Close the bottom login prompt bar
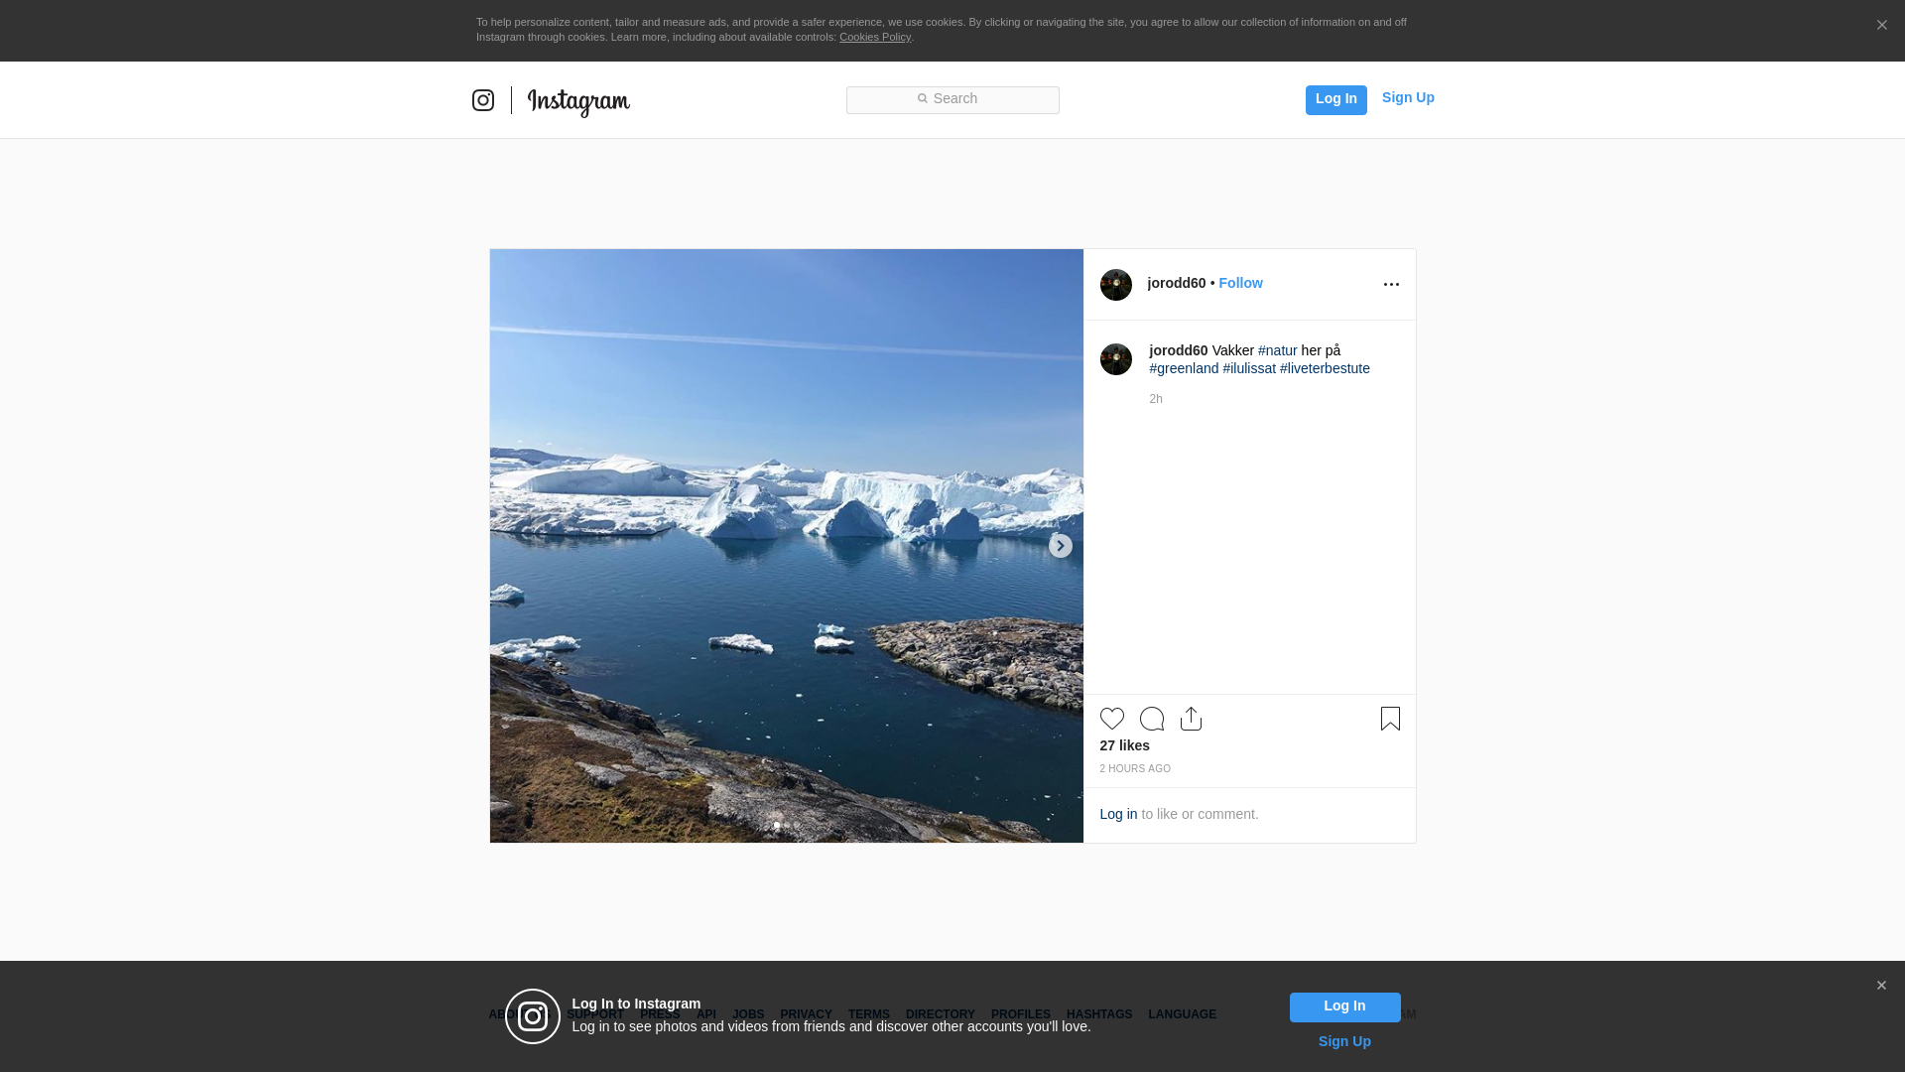The width and height of the screenshot is (1905, 1072). [x=1881, y=986]
